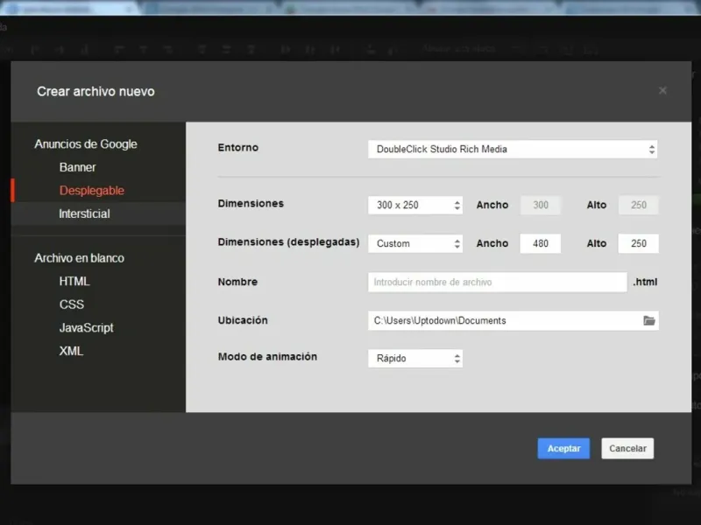
Task: Click the .html extension label
Action: pos(645,282)
